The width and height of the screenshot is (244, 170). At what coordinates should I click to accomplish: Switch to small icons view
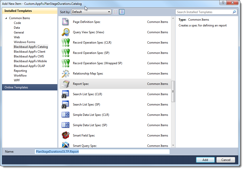pyautogui.click(x=116, y=12)
